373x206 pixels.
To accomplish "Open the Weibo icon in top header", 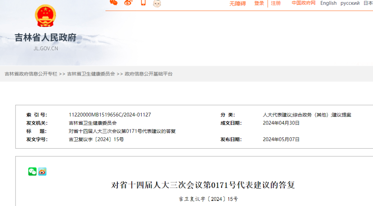I will pyautogui.click(x=128, y=2).
